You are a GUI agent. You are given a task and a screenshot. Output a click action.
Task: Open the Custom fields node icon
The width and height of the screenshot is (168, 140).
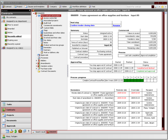point(42,28)
